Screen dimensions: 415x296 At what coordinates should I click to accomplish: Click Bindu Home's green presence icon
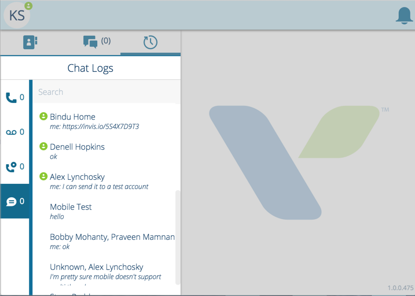(43, 116)
